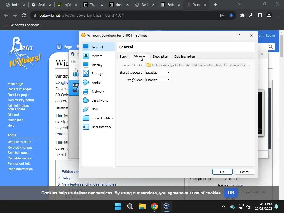Screen dimensions: 284x213
Task: Switch to the Basic tab
Action: pyautogui.click(x=123, y=57)
